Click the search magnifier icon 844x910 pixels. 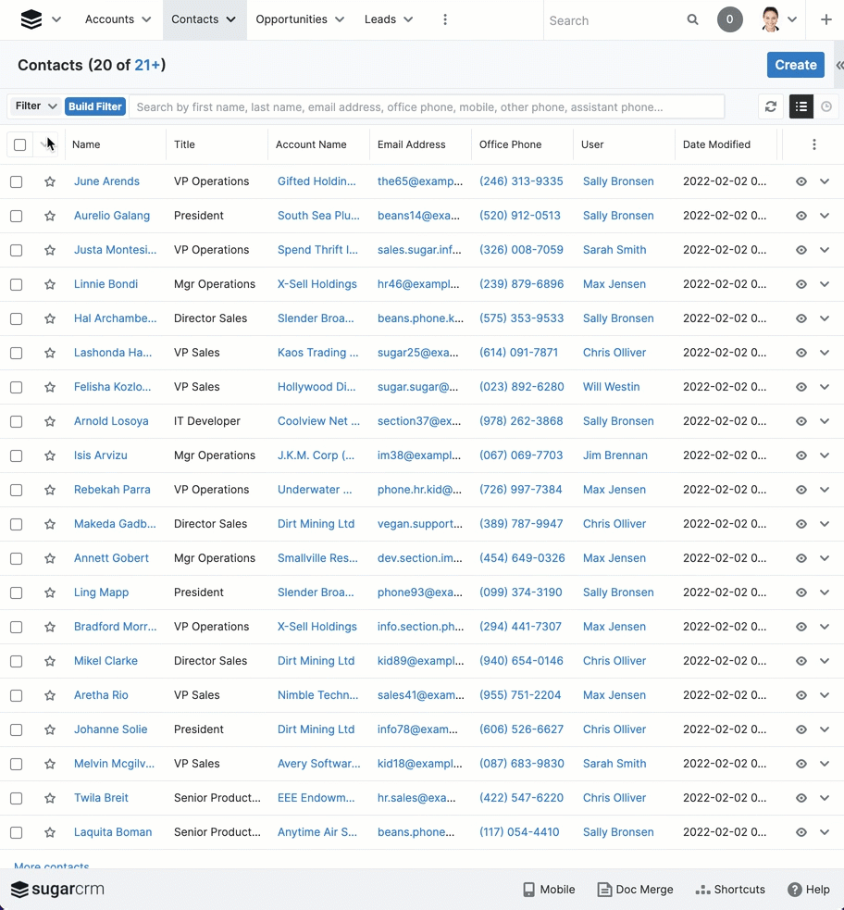click(692, 19)
